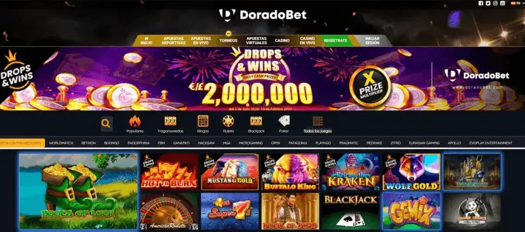Image resolution: width=525 pixels, height=232 pixels.
Task: Open the Bingos card icon
Action: (x=203, y=121)
